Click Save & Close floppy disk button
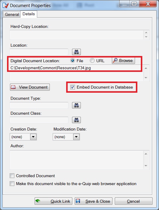 [93, 201]
